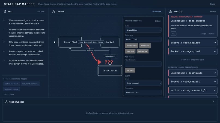Click the State name input field
This screenshot has height=123, width=220.
[x=143, y=39]
